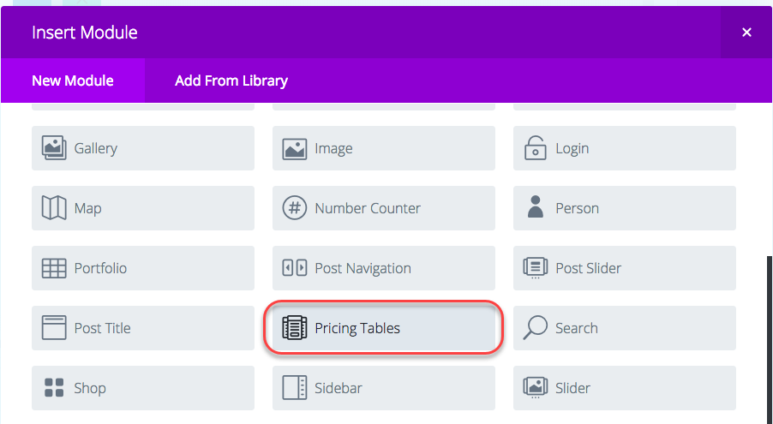The image size is (773, 424).
Task: Click the Sidebar layout icon
Action: 294,388
